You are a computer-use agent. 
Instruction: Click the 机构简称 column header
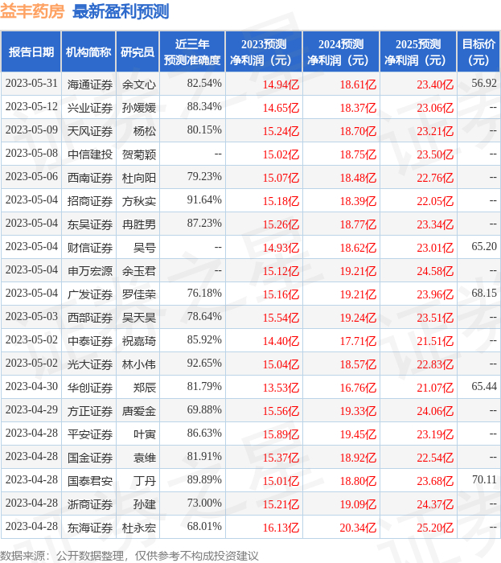tap(88, 52)
